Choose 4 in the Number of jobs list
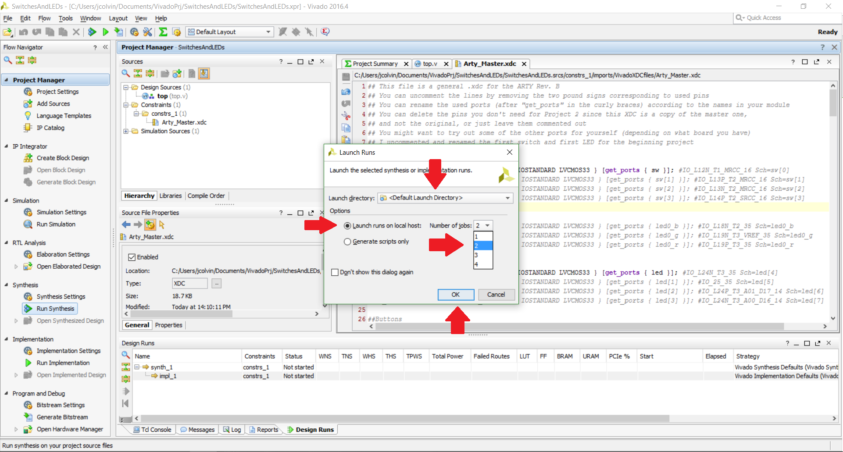Screen dimensions: 843x452 pyautogui.click(x=483, y=264)
